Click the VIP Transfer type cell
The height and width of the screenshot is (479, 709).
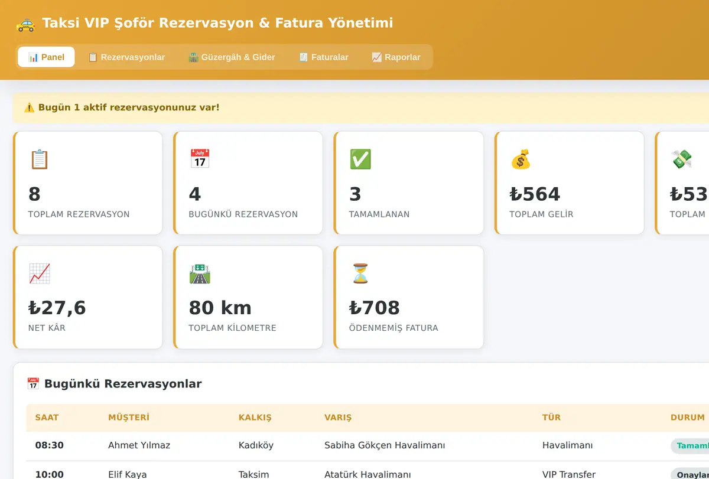(x=569, y=474)
